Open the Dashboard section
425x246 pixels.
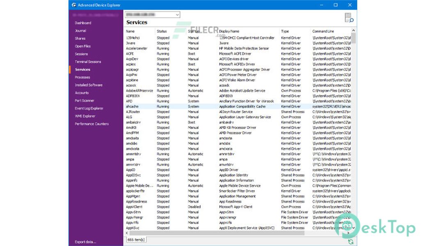pyautogui.click(x=83, y=23)
